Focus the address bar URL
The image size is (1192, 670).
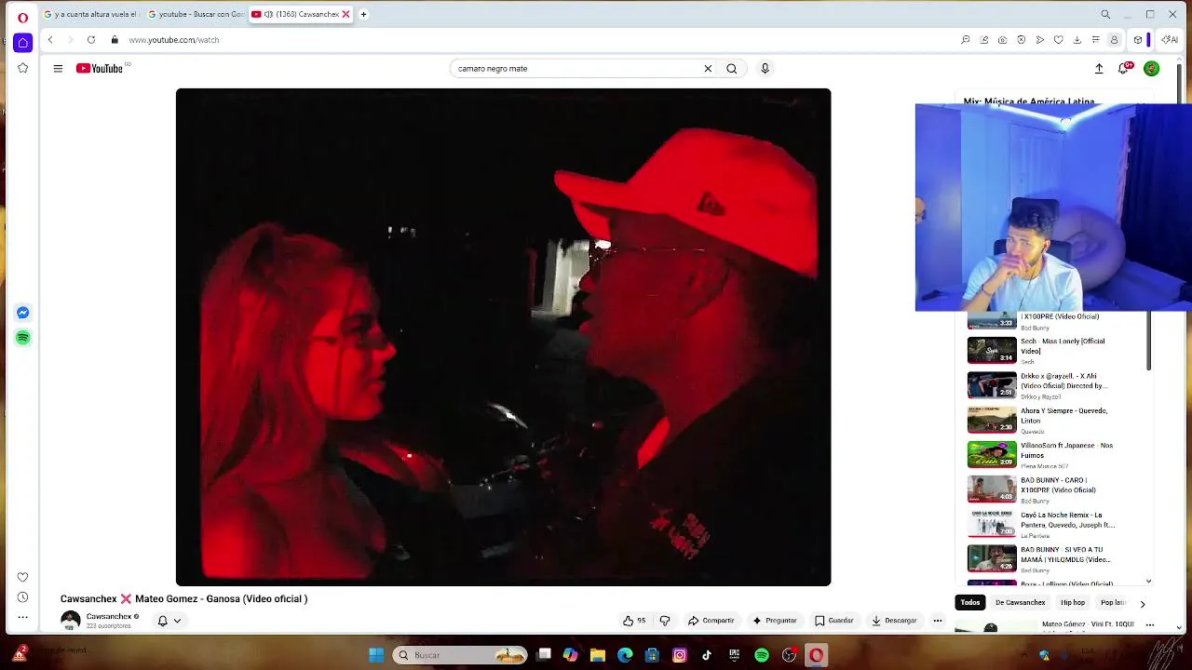pyautogui.click(x=173, y=40)
